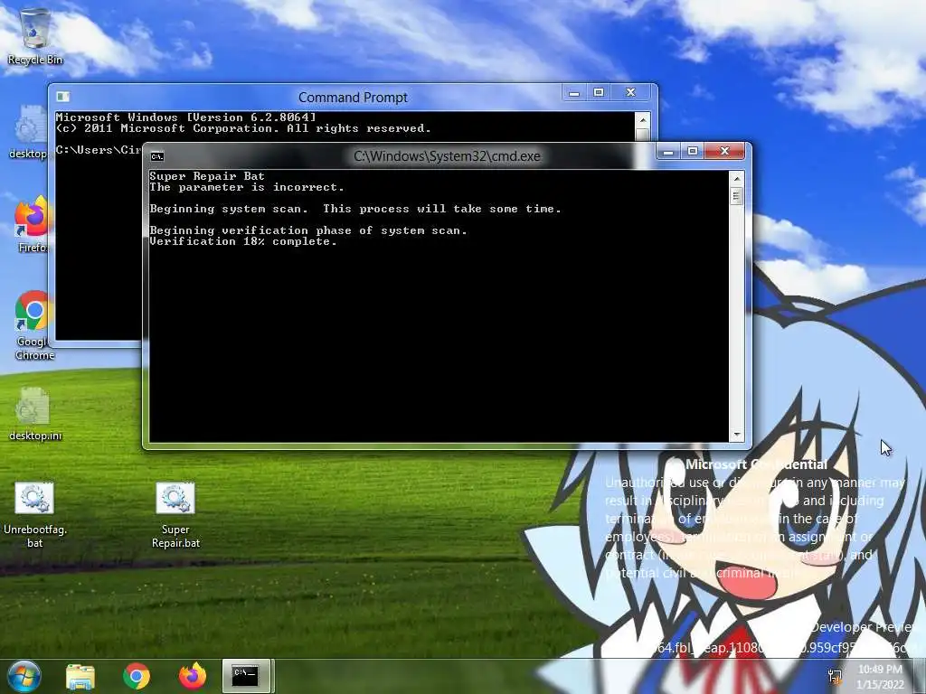The image size is (926, 694).
Task: Close the Command Prompt window
Action: click(x=630, y=93)
